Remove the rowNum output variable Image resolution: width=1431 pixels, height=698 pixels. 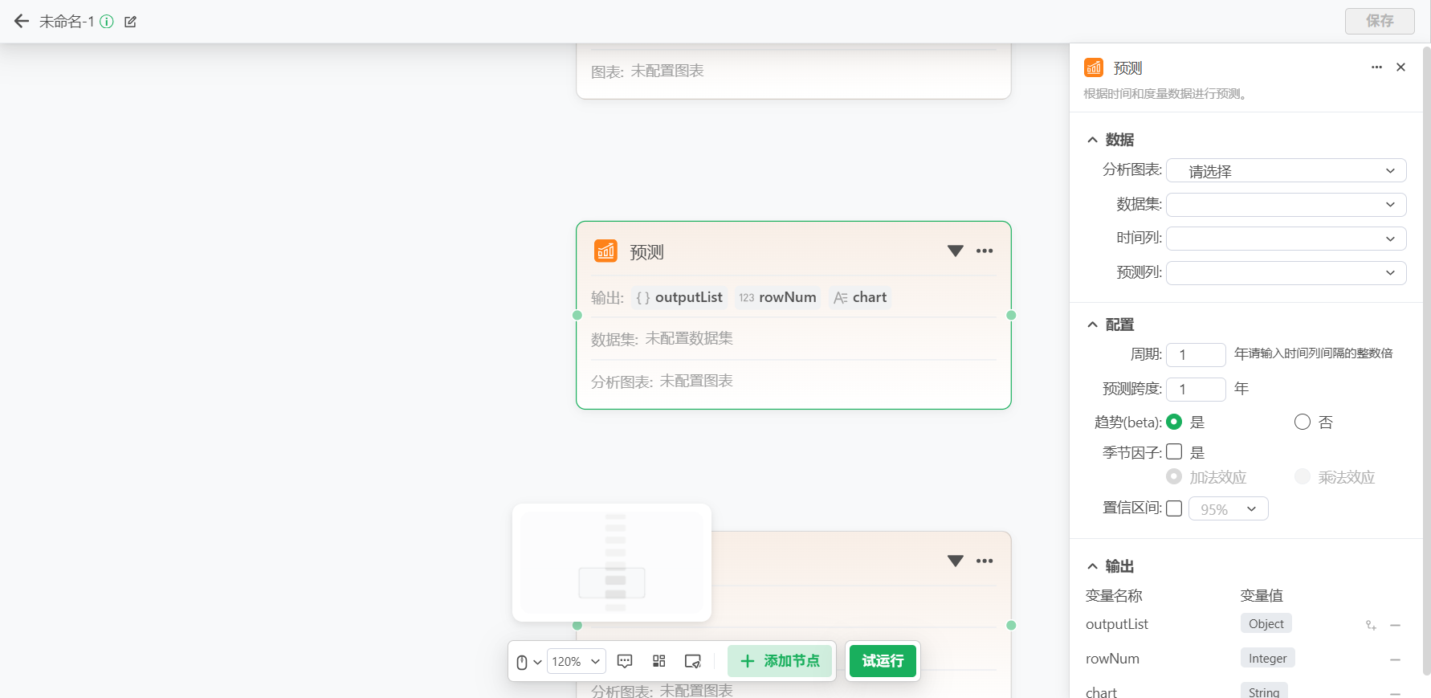pyautogui.click(x=1395, y=659)
